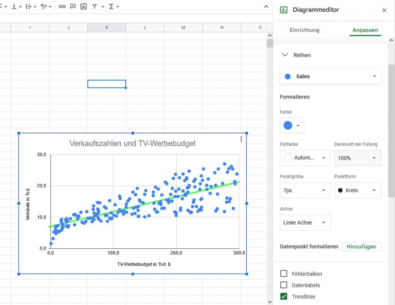Click the insert chart icon
Image resolution: width=395 pixels, height=305 pixels.
click(83, 7)
